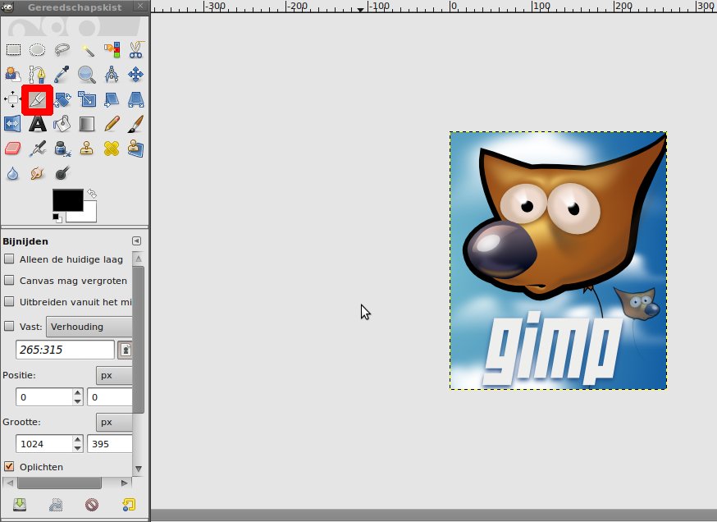Open the black foreground color swatch
717x522 pixels.
(x=67, y=200)
